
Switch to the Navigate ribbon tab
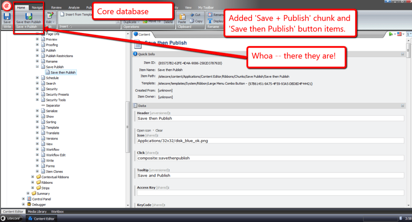pos(37,8)
